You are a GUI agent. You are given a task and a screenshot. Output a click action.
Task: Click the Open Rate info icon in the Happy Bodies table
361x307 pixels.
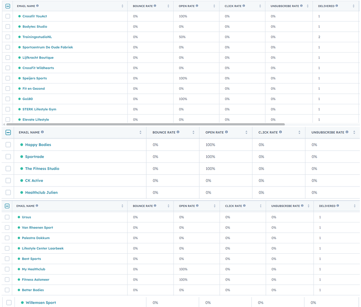point(226,132)
